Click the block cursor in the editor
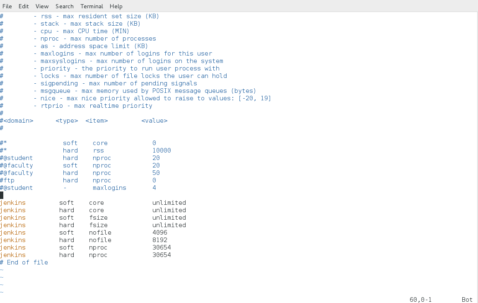 2,195
